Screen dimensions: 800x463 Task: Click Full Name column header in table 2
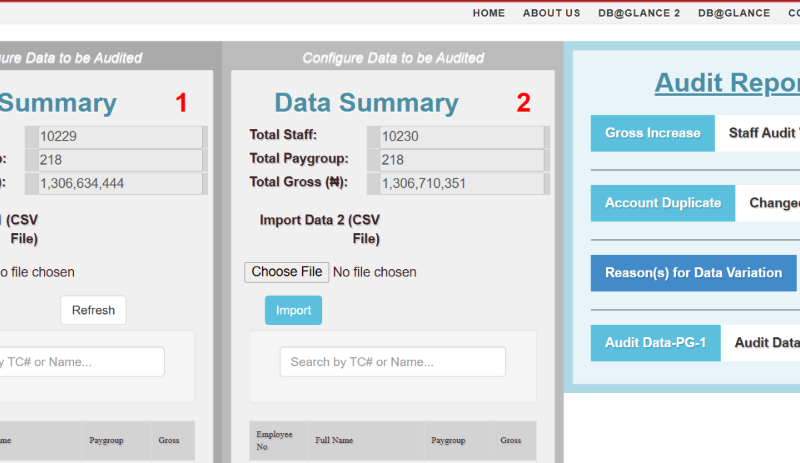pos(334,440)
